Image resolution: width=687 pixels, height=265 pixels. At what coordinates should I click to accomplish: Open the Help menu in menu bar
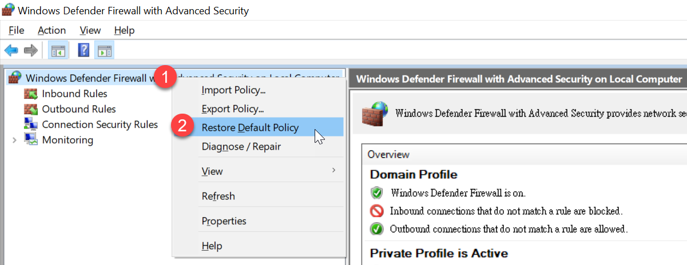124,30
